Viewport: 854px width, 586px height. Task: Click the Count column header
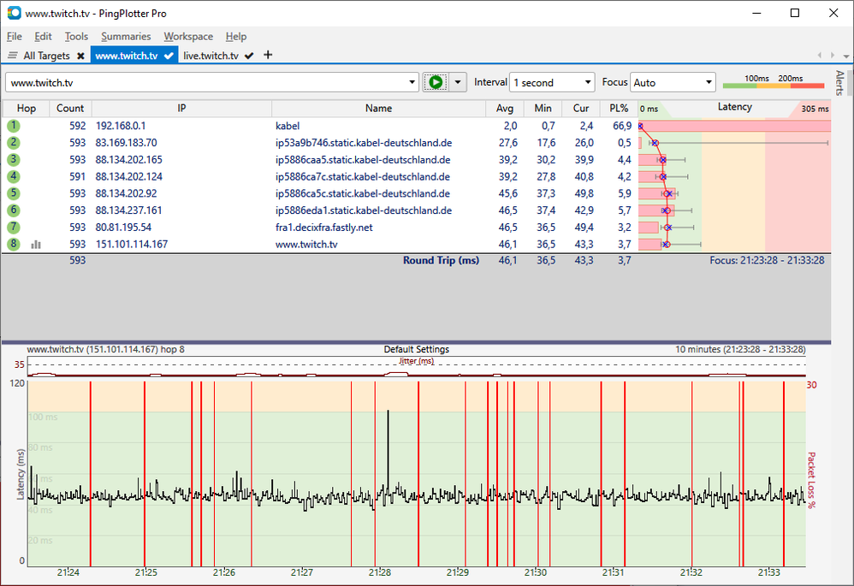pos(70,109)
